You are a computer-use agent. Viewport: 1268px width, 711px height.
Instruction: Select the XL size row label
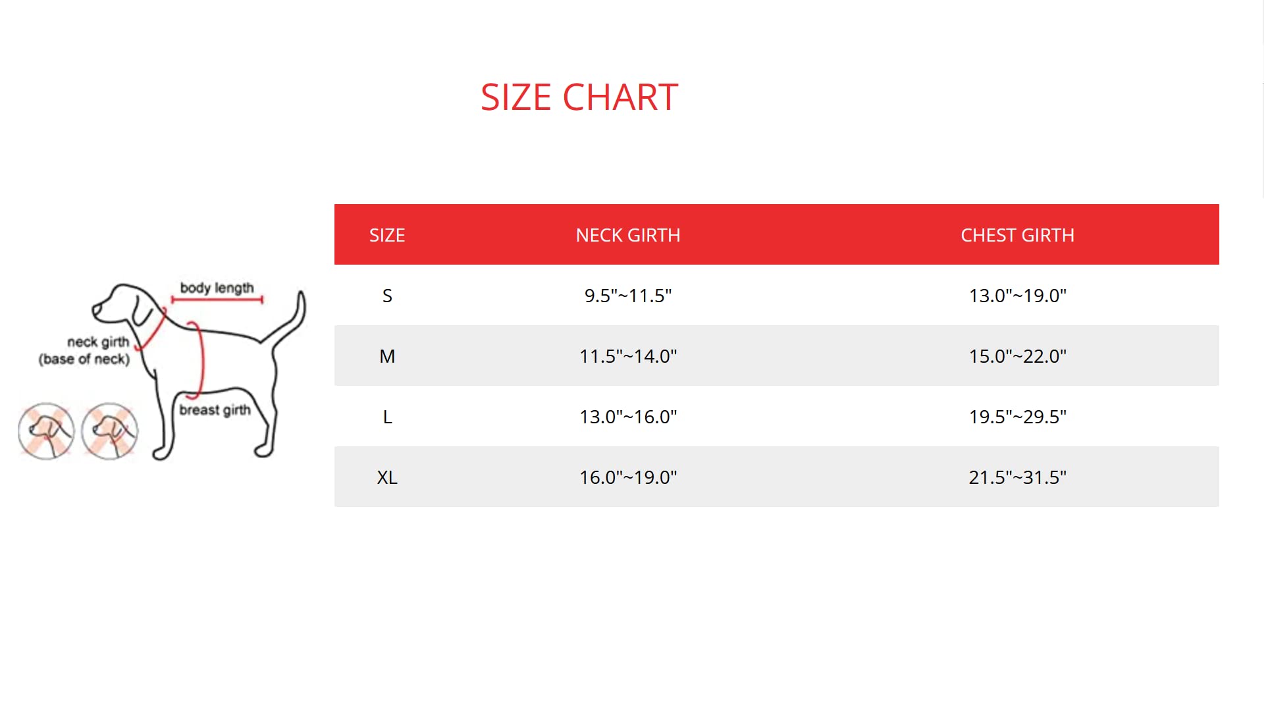pyautogui.click(x=387, y=477)
